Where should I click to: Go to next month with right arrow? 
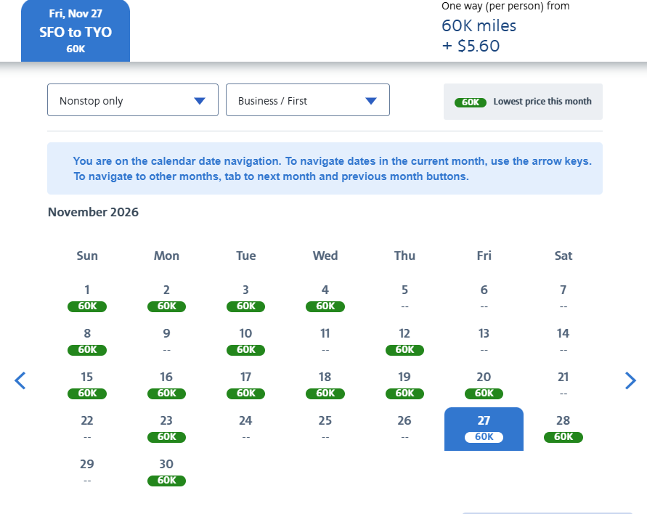pyautogui.click(x=630, y=380)
